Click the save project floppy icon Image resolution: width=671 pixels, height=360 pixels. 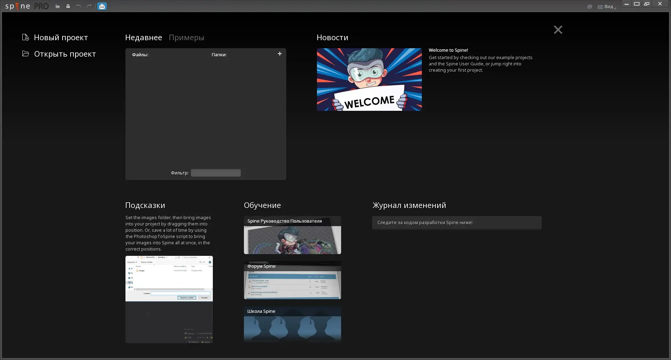click(68, 6)
